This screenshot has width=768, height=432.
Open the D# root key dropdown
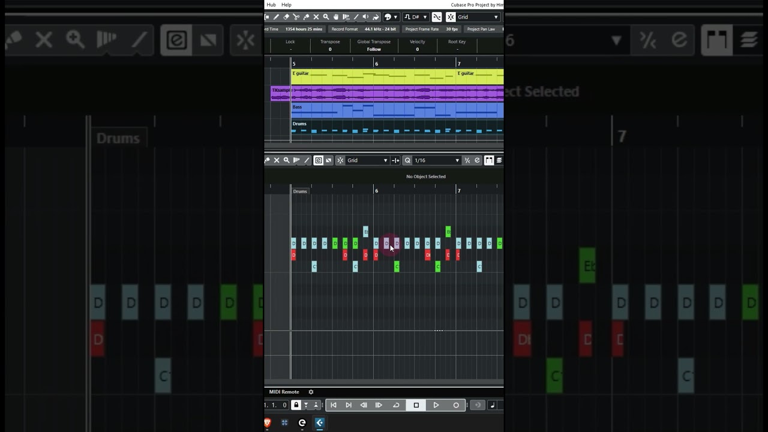coord(416,17)
